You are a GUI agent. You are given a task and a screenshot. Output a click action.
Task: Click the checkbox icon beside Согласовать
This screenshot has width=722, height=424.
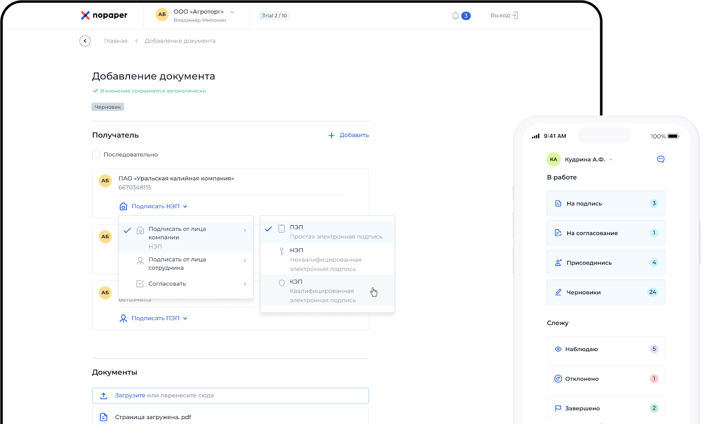(x=140, y=284)
